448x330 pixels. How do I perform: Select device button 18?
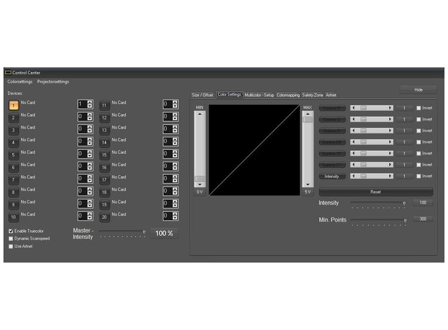[x=104, y=192]
